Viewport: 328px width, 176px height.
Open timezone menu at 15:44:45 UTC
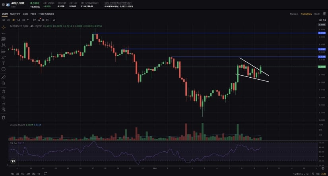click(x=301, y=174)
